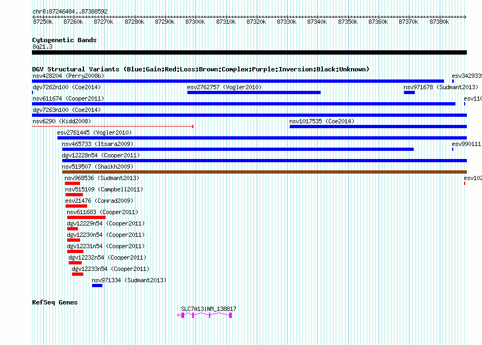Viewport: 482px width, 345px height.
Task: Click the 87320k ruler position label
Action: tap(256, 22)
